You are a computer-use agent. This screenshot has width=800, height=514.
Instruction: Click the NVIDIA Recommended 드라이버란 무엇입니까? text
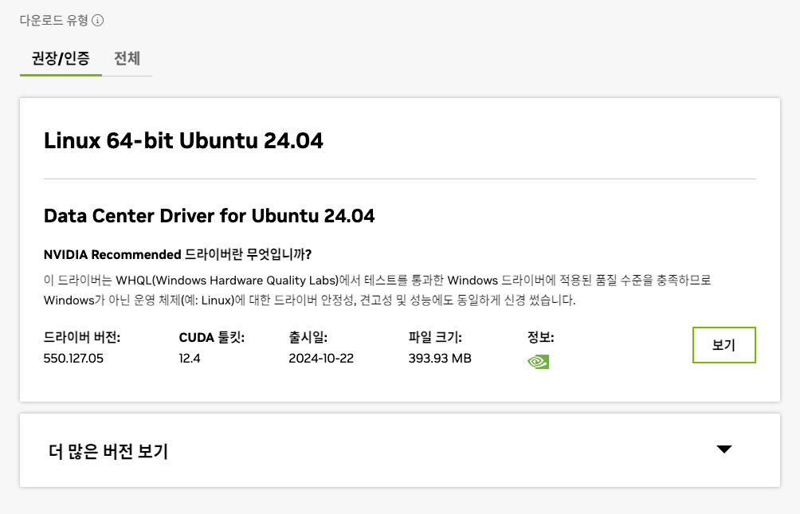pos(178,254)
